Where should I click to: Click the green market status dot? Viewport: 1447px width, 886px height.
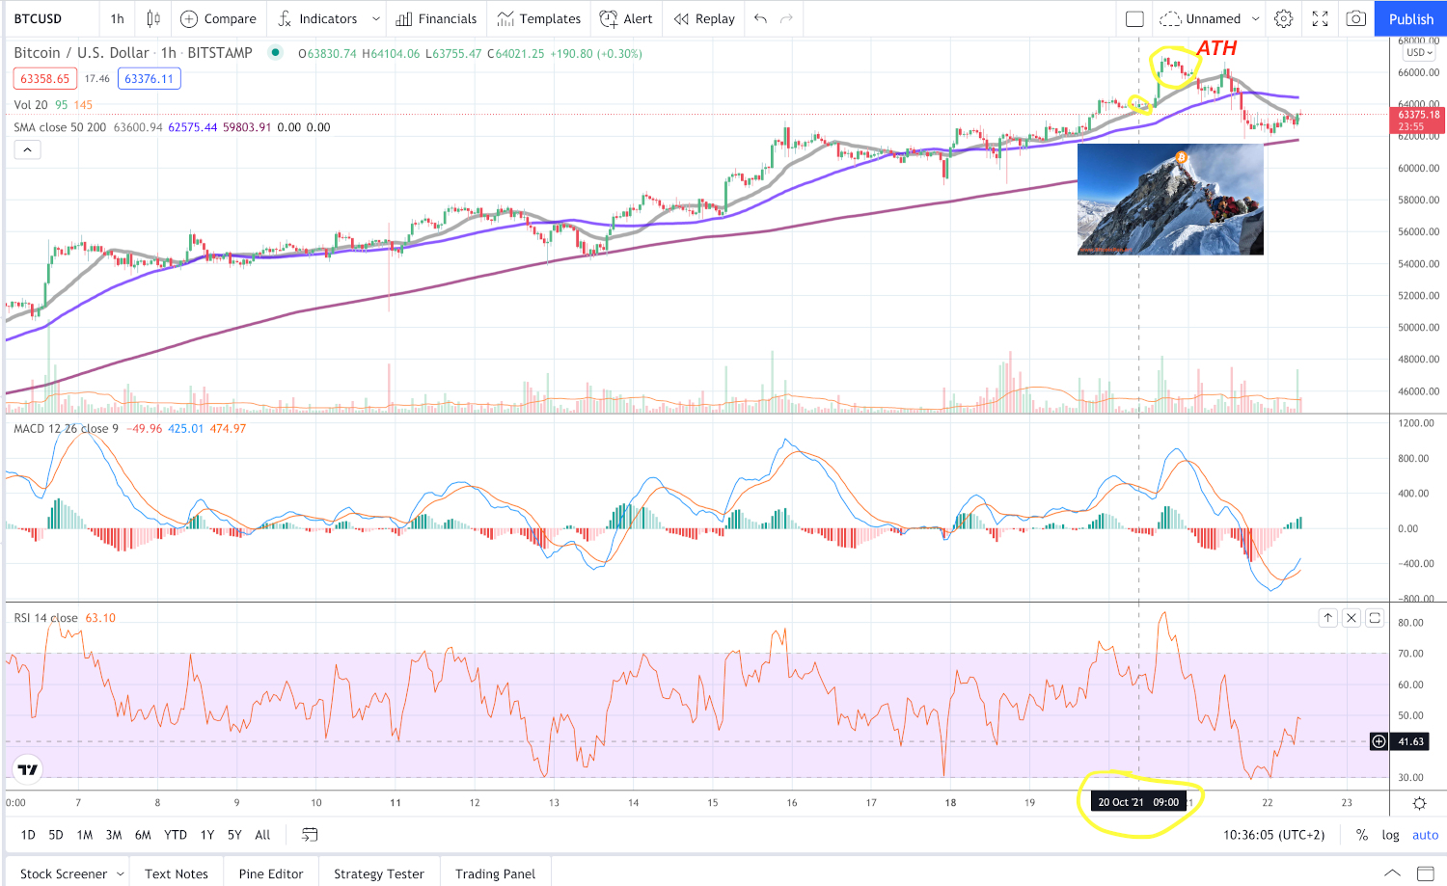click(x=276, y=53)
